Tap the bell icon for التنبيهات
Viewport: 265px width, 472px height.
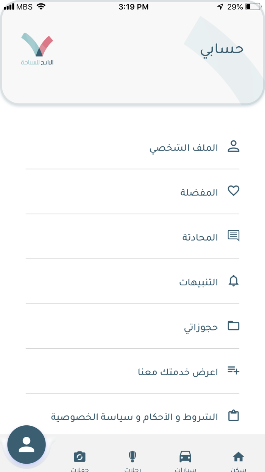234,281
